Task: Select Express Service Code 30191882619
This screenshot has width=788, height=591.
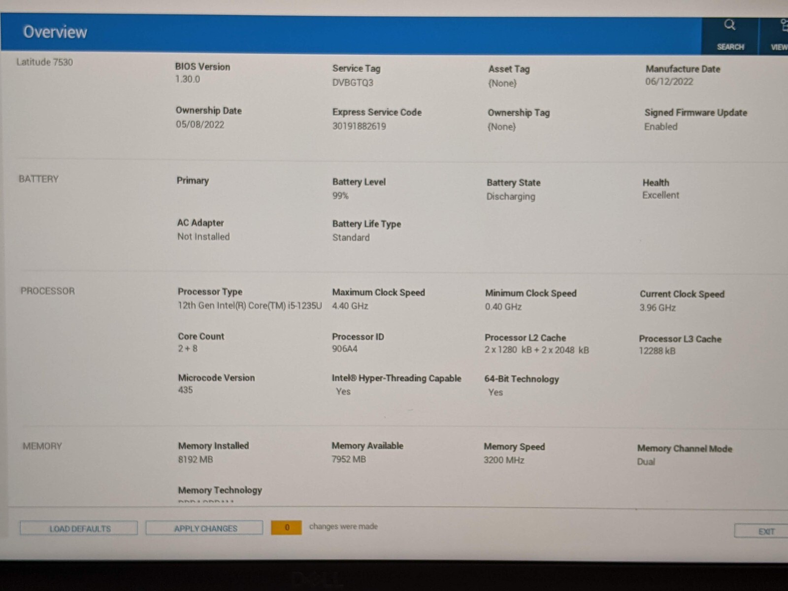Action: coord(359,126)
